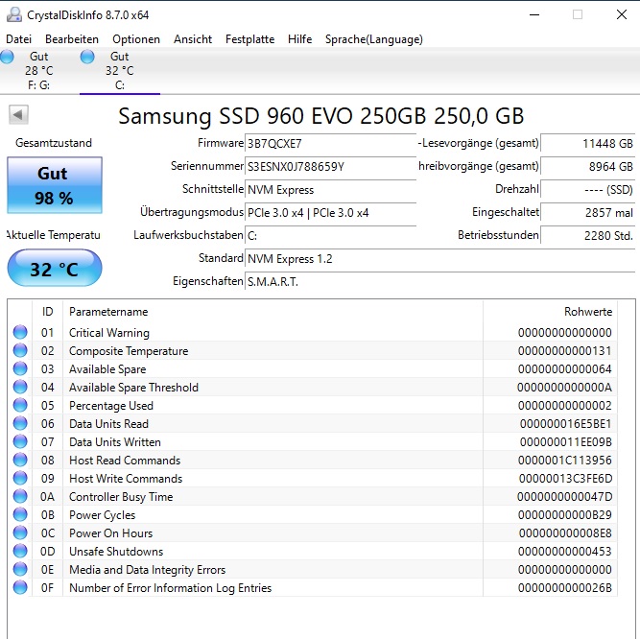Image resolution: width=640 pixels, height=639 pixels.
Task: Click the status orb for Unsafe Shutdowns
Action: coord(20,551)
